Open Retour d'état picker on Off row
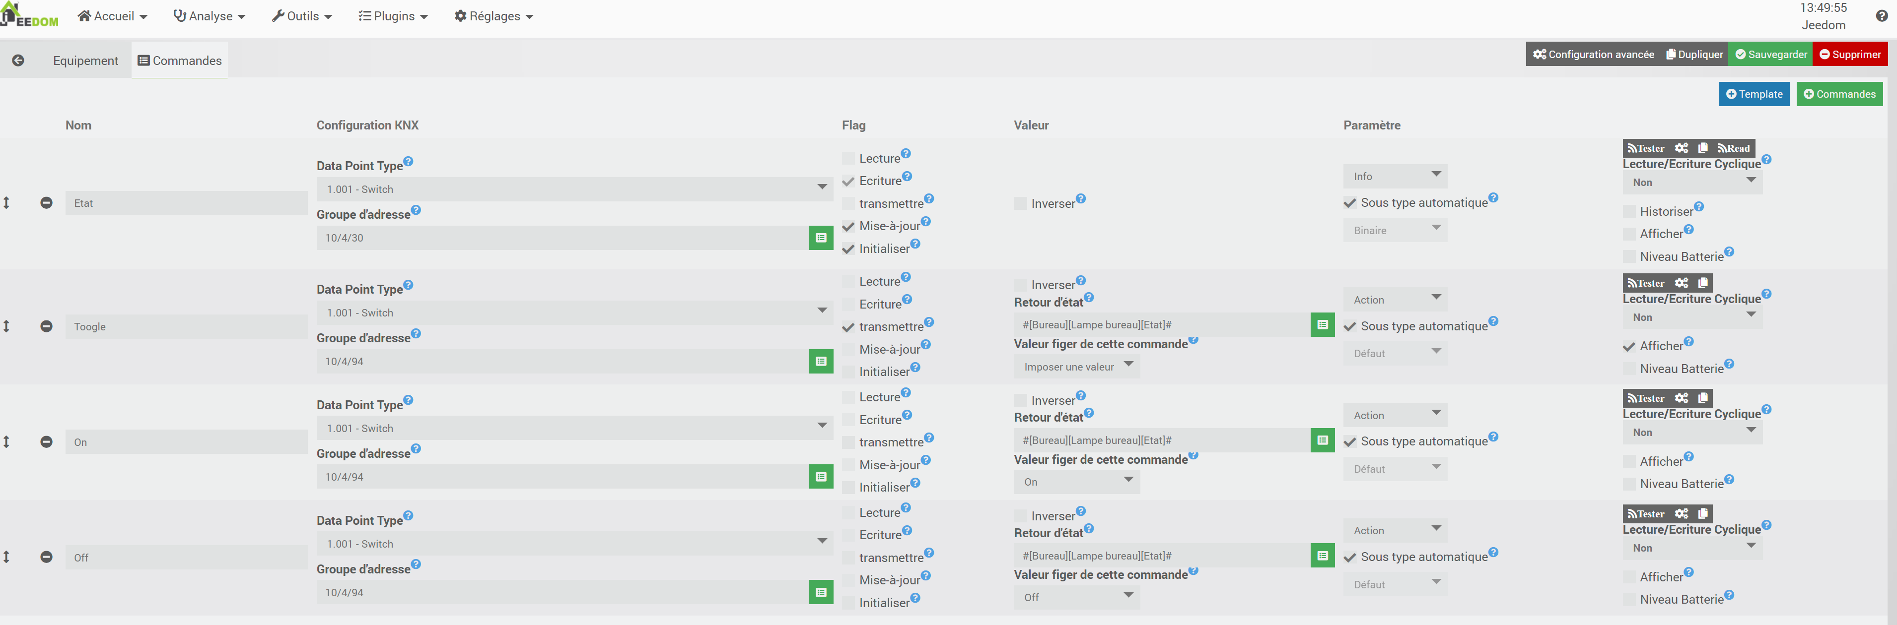Screen dimensions: 1897x625 [x=1323, y=556]
